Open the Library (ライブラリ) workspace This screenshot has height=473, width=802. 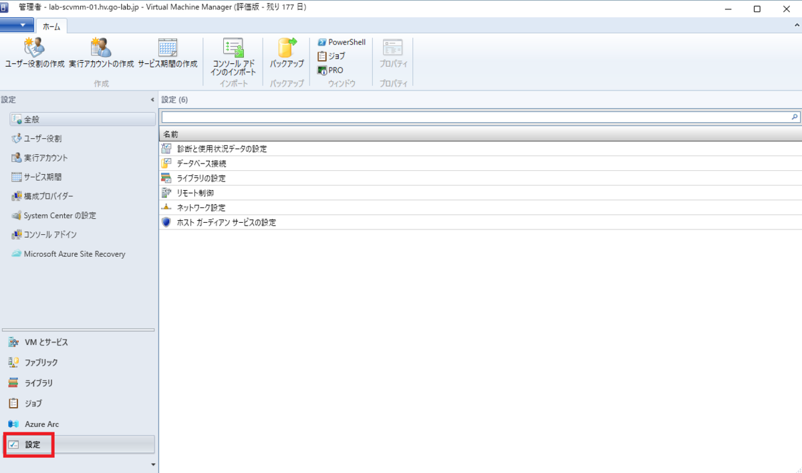(x=79, y=383)
